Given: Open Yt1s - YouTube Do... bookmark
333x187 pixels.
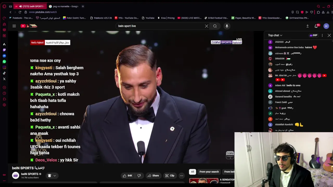Looking at the screenshot, I should [126, 18].
